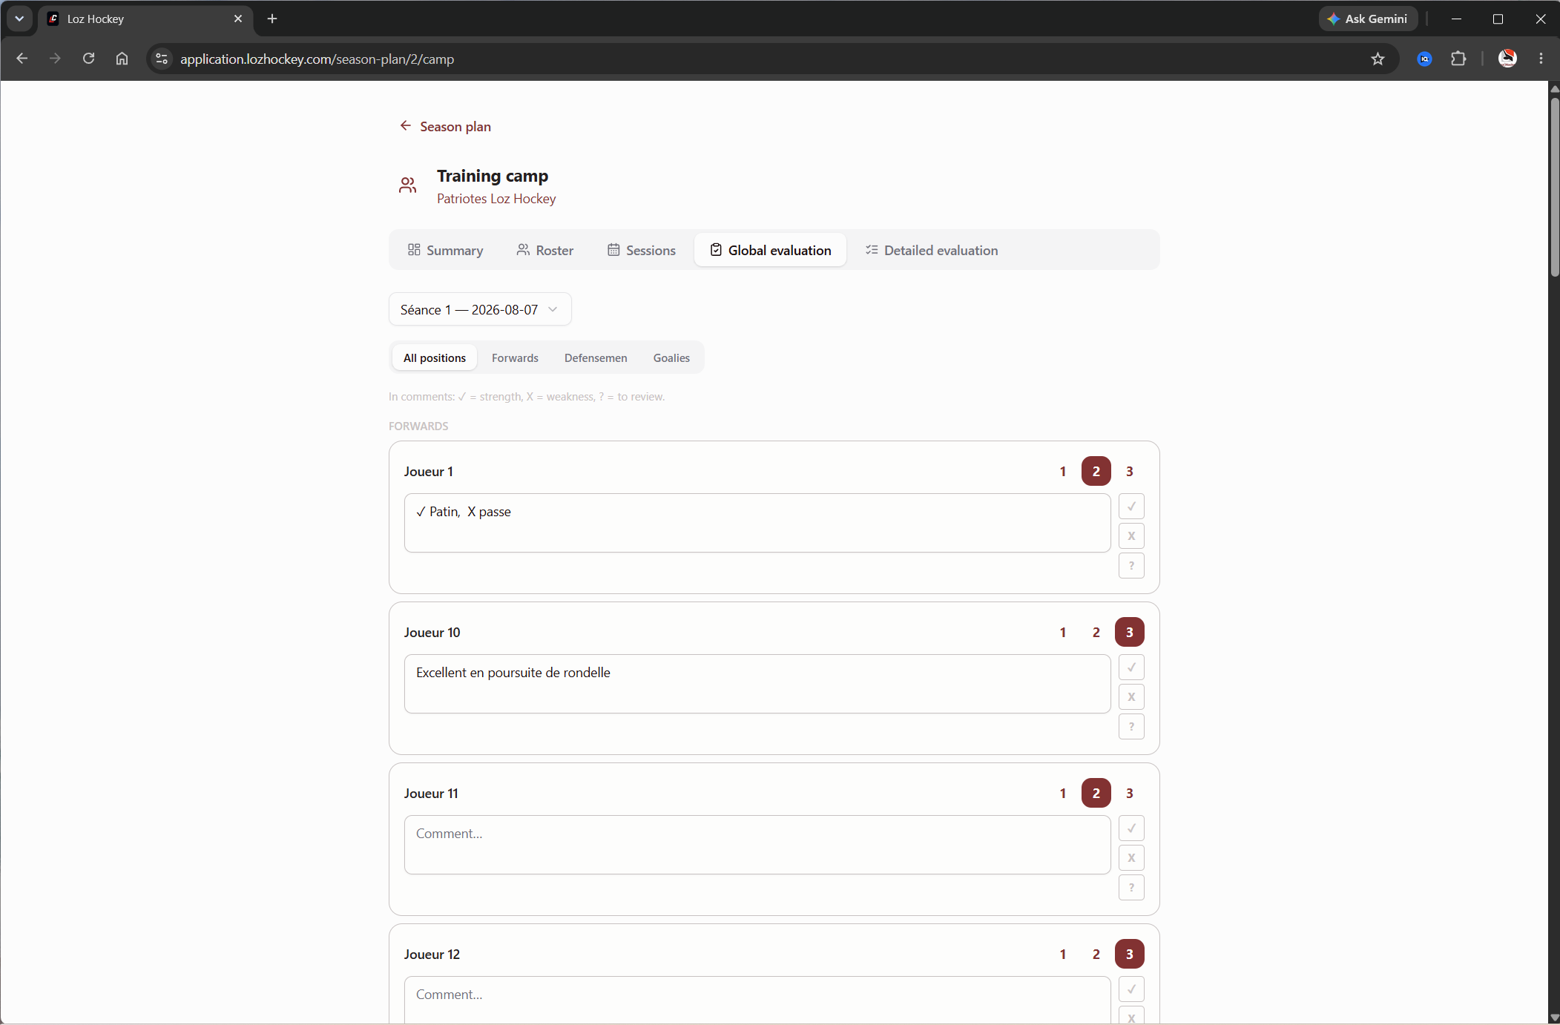This screenshot has height=1025, width=1560.
Task: Filter by Goalies position
Action: pyautogui.click(x=671, y=358)
